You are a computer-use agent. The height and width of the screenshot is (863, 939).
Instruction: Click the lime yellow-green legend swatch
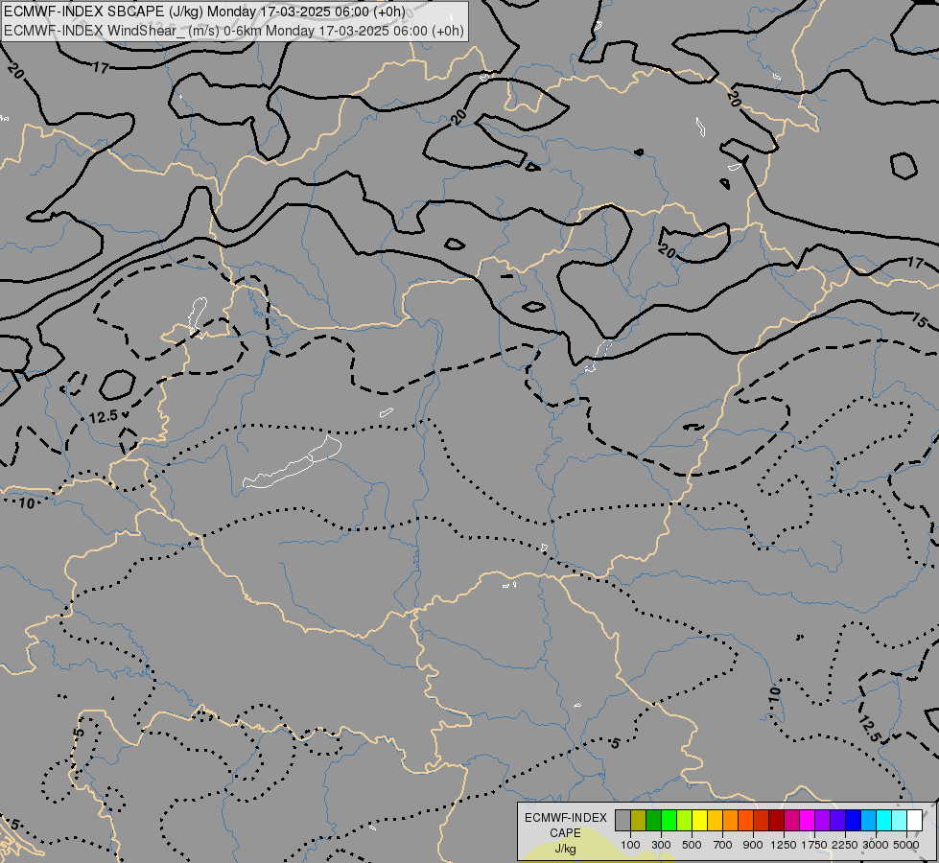click(684, 821)
